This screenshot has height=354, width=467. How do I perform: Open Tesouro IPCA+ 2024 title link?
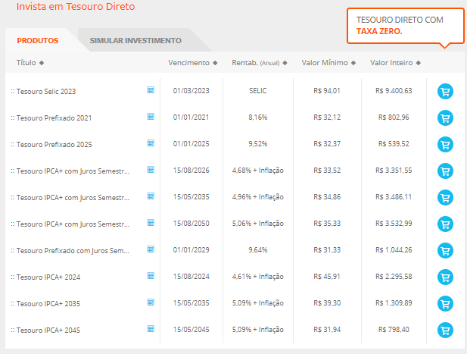click(x=48, y=277)
